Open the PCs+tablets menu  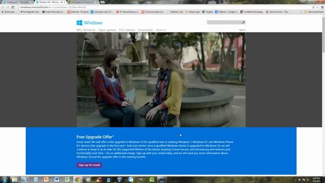click(x=127, y=30)
